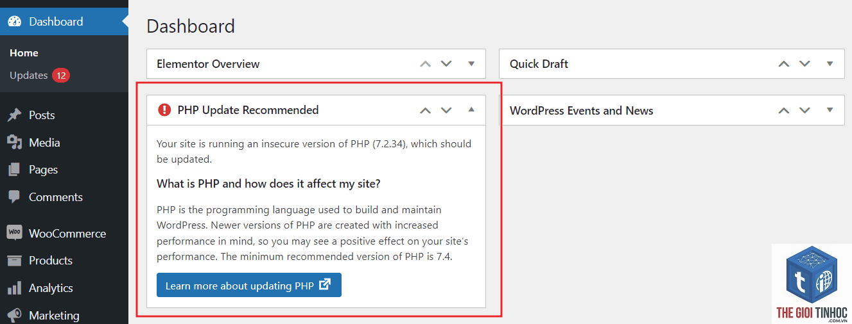The image size is (852, 324).
Task: Click the Pages icon in sidebar
Action: [14, 170]
